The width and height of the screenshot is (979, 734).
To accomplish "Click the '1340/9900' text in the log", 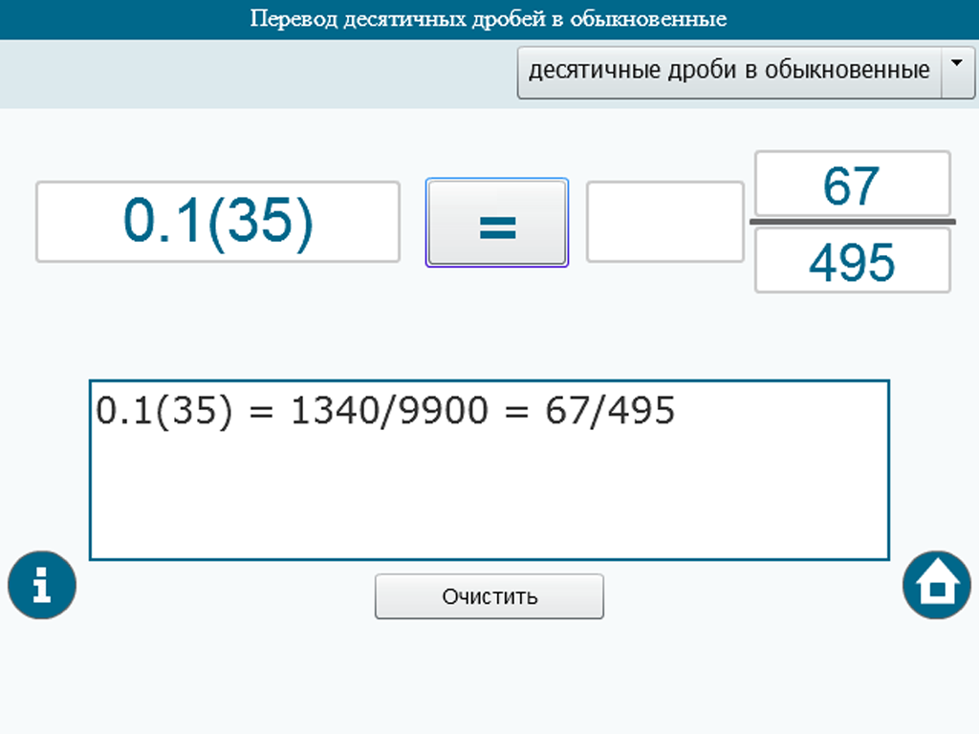I will [x=390, y=411].
